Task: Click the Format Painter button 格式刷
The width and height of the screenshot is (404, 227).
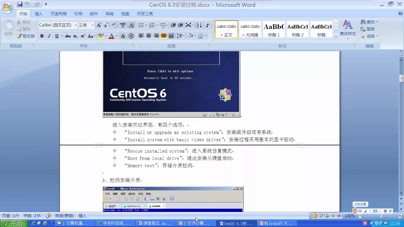Action: pyautogui.click(x=26, y=36)
